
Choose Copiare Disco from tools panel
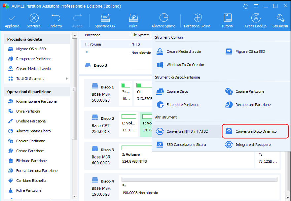click(x=172, y=91)
